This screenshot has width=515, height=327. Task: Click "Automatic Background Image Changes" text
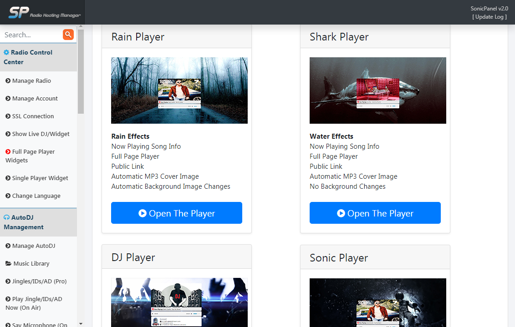(171, 186)
